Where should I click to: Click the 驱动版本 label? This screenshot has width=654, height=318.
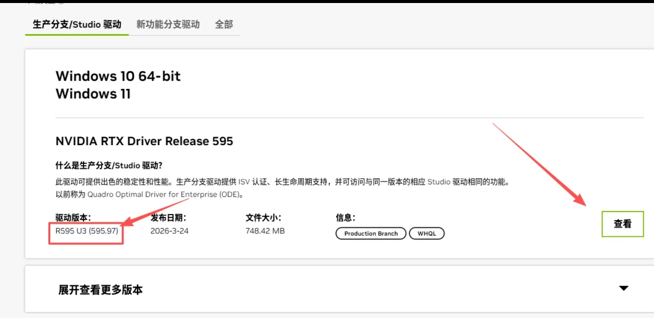click(73, 217)
